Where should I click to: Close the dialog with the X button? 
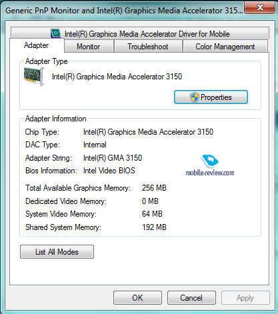pyautogui.click(x=260, y=7)
